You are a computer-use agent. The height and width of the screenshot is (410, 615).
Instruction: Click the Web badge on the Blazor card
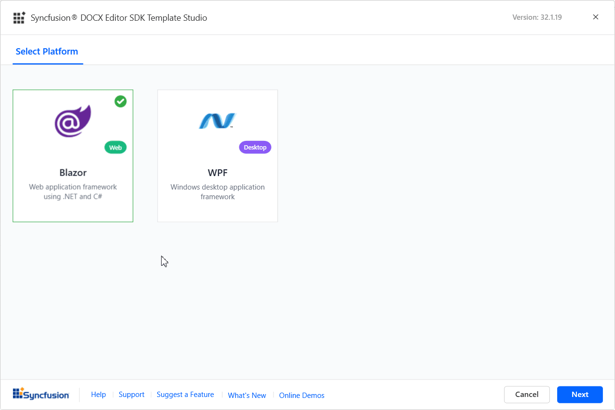coord(115,147)
